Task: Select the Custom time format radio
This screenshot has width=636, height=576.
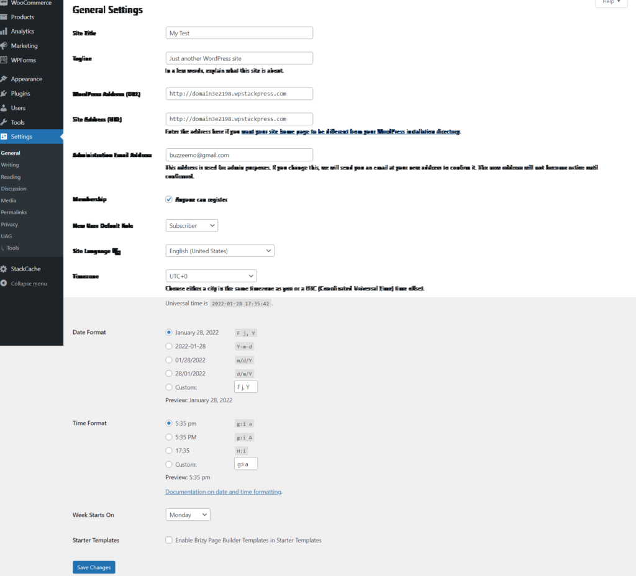Action: [x=169, y=464]
